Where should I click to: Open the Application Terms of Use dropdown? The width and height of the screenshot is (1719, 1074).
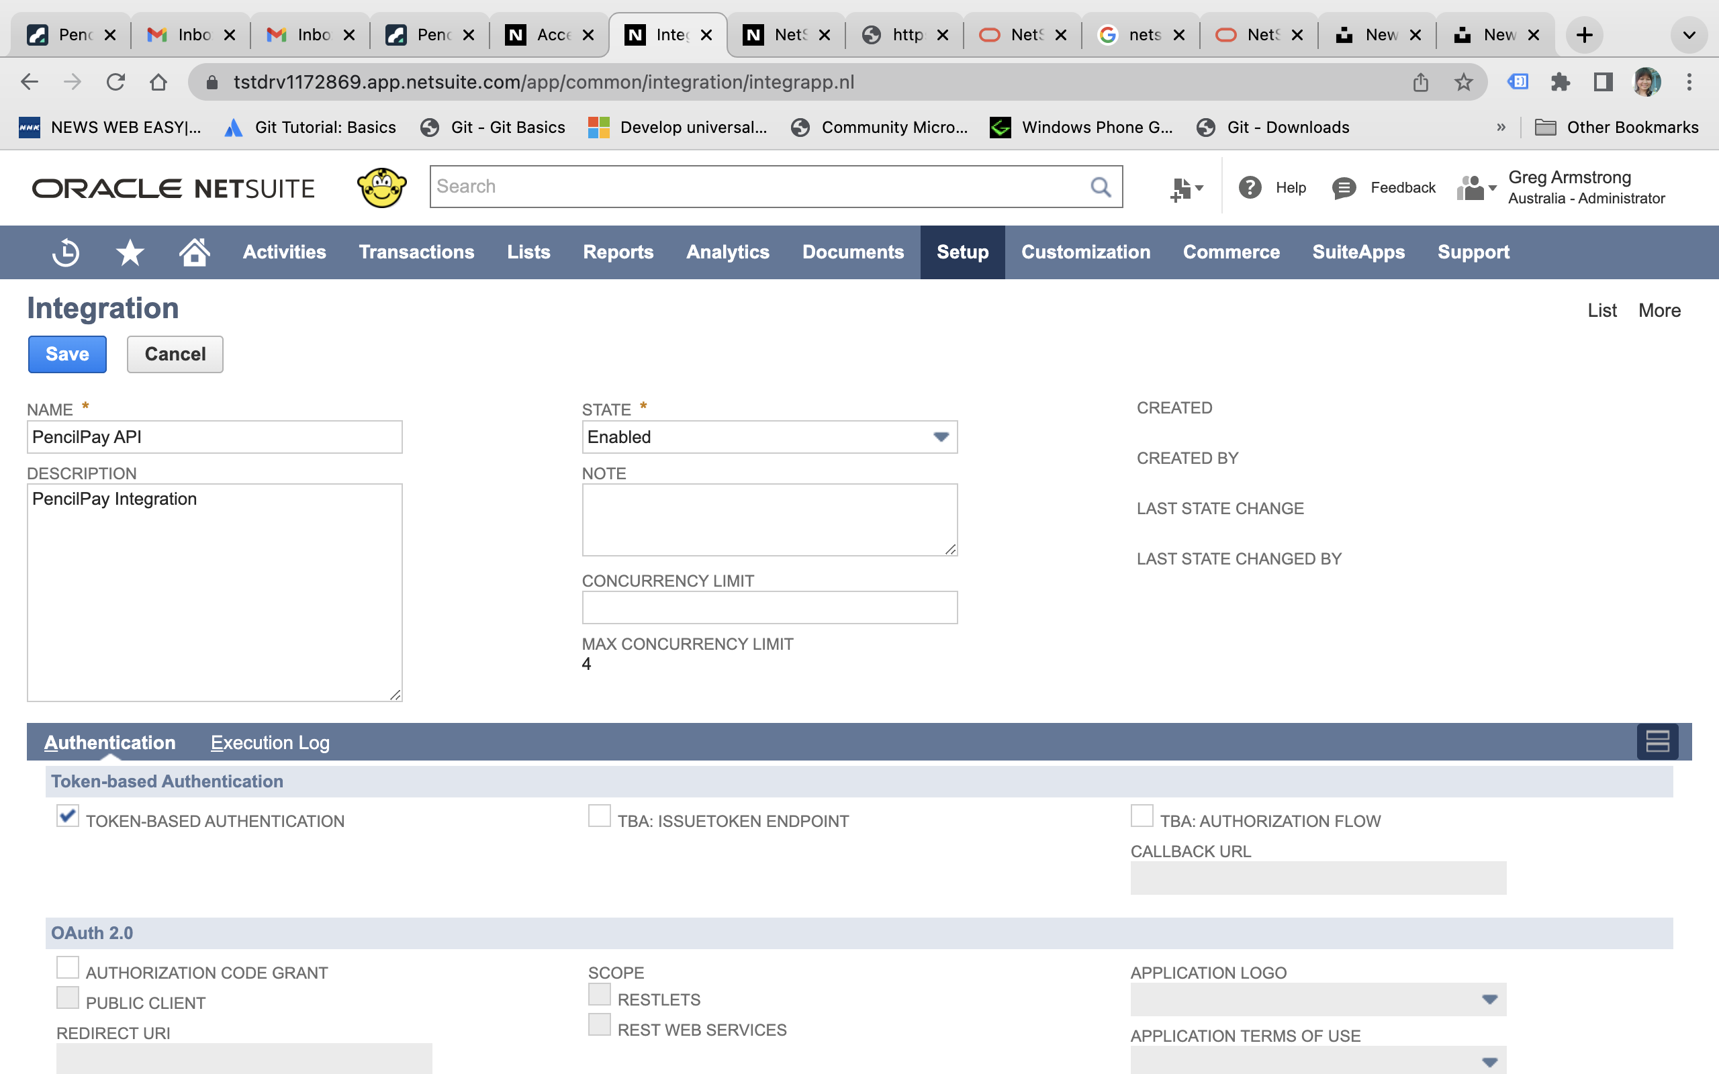point(1490,1062)
